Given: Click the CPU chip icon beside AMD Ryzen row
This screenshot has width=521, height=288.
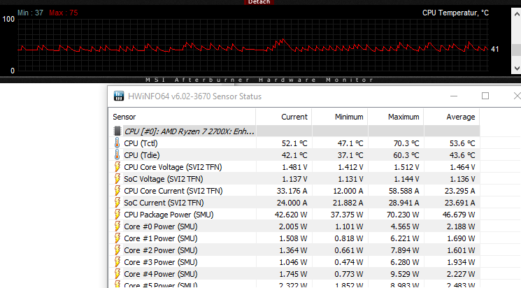Looking at the screenshot, I should point(117,131).
